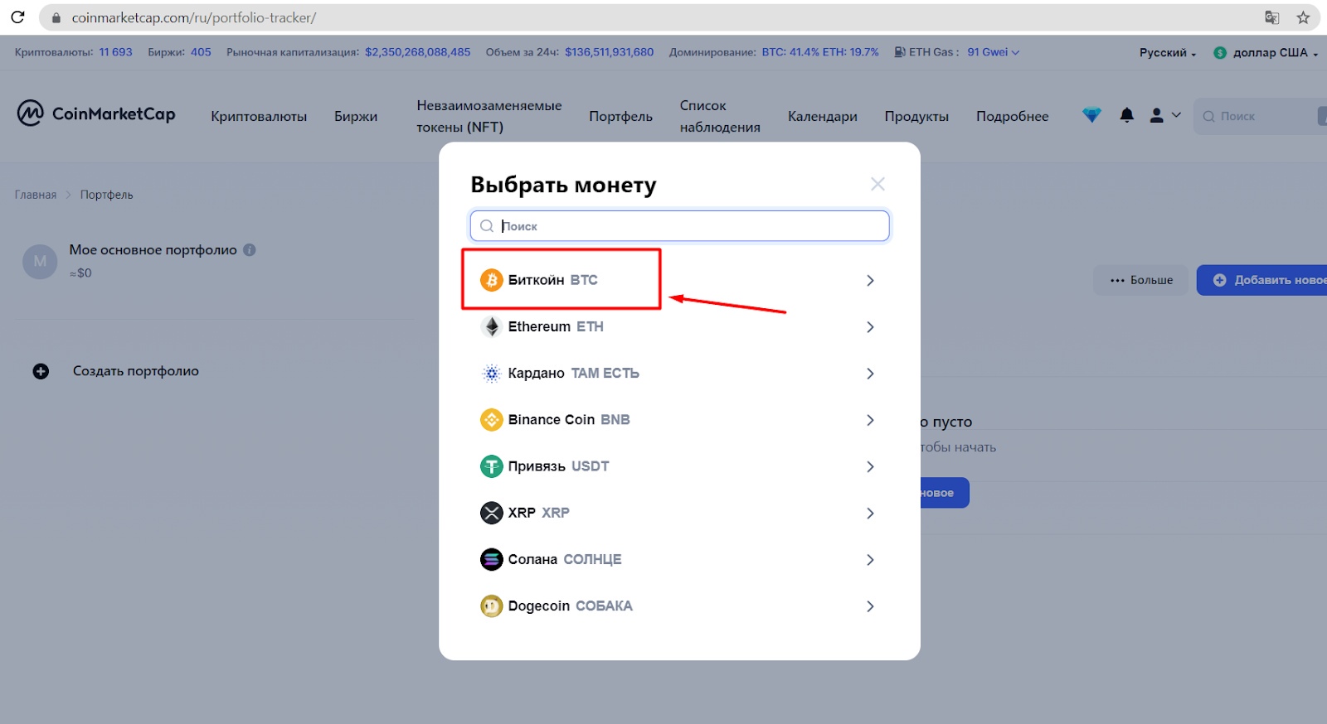The height and width of the screenshot is (724, 1327).
Task: Click the Tether USDT coin icon
Action: coord(492,466)
